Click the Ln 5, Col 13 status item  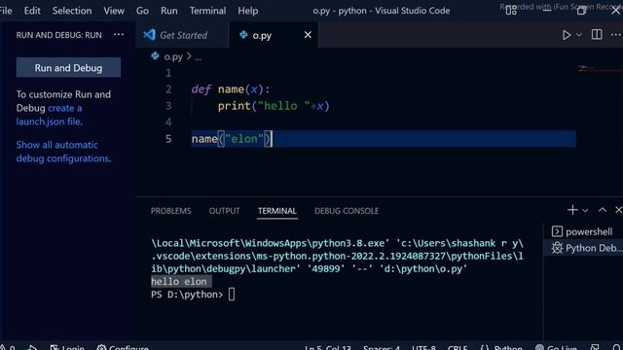328,347
